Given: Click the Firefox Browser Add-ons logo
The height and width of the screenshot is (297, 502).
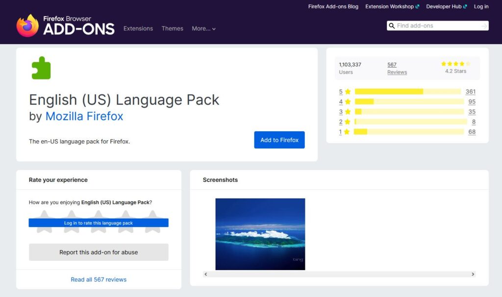Looking at the screenshot, I should [x=65, y=25].
